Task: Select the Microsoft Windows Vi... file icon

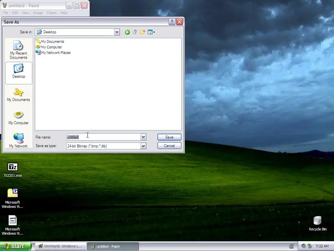Action: 12,225
